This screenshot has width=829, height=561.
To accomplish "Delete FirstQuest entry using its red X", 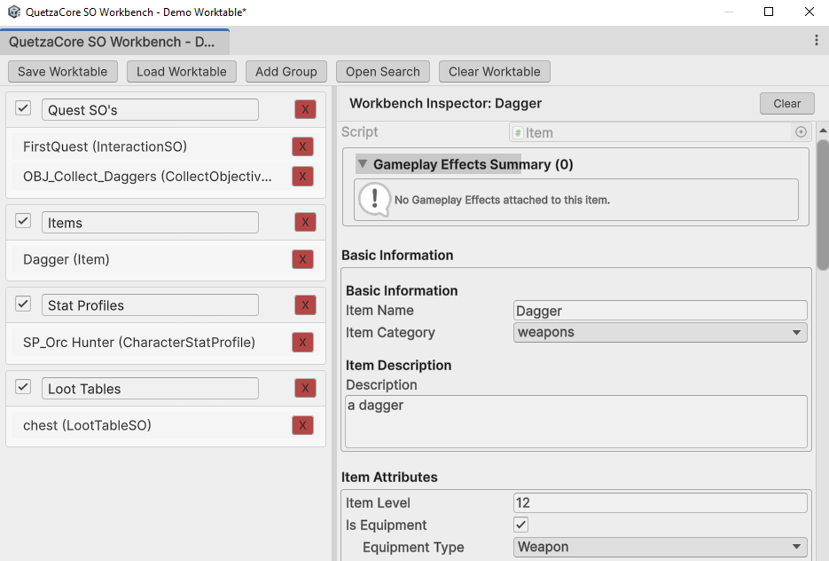I will [302, 147].
